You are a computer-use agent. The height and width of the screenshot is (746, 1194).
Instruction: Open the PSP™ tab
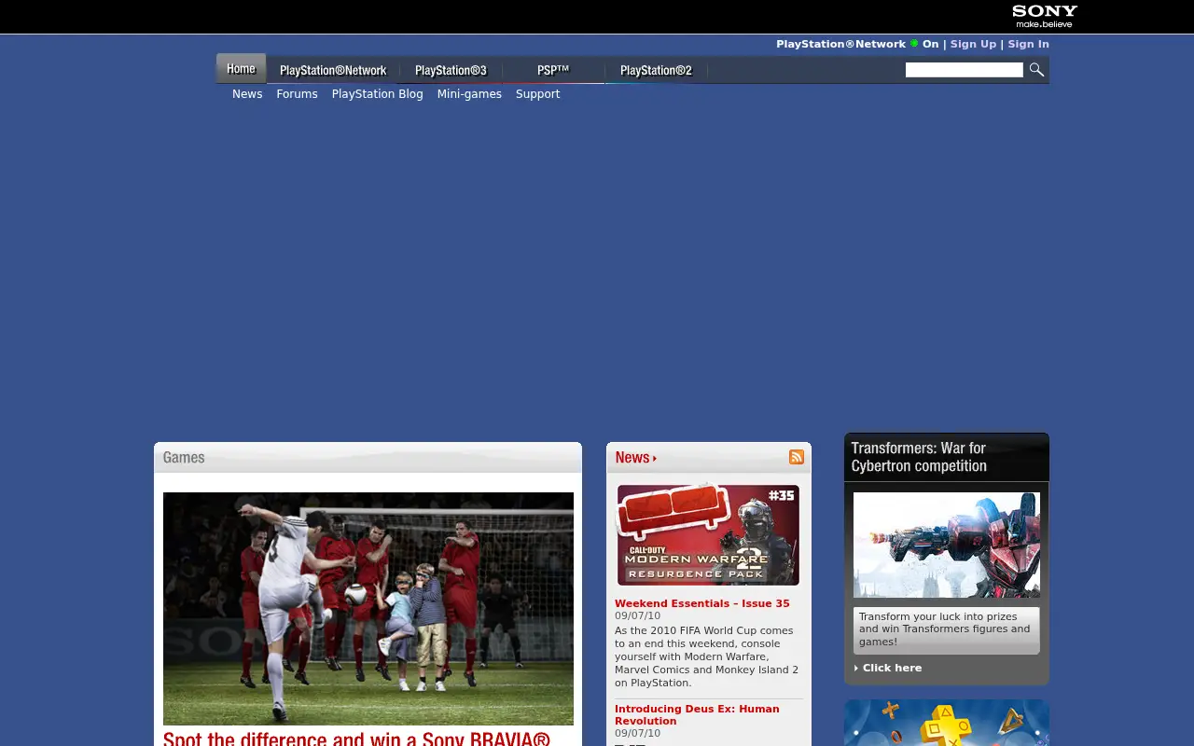click(x=553, y=70)
